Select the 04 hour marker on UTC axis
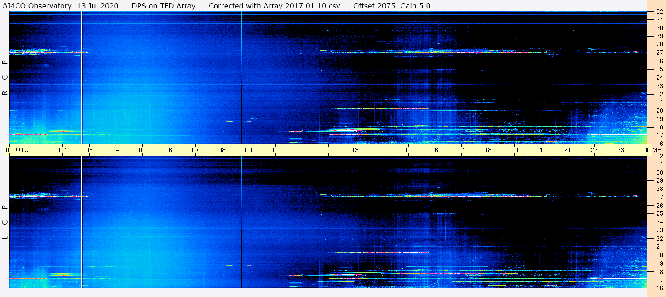666x297 pixels. coord(116,150)
